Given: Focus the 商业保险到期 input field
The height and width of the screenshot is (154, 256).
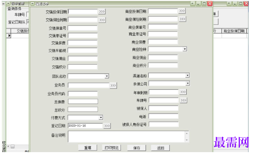Looking at the screenshot, I should pos(163,19).
